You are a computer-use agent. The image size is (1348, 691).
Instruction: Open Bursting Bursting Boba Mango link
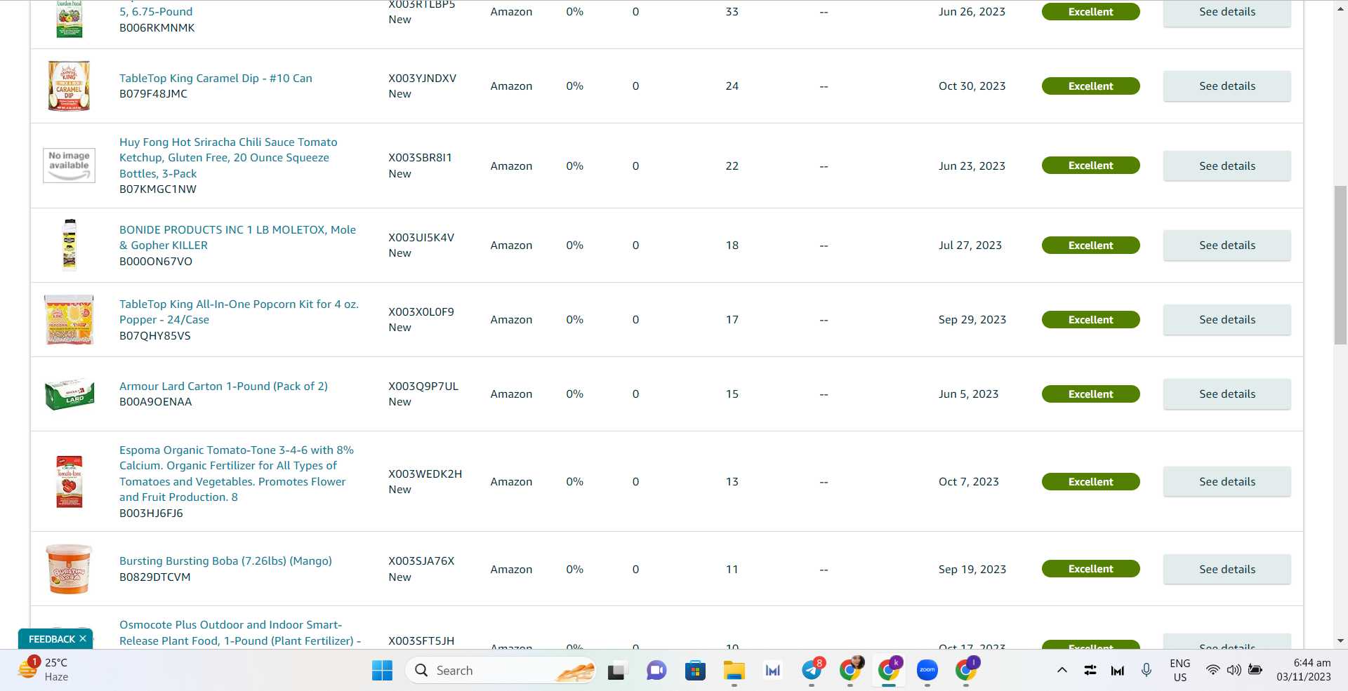225,561
